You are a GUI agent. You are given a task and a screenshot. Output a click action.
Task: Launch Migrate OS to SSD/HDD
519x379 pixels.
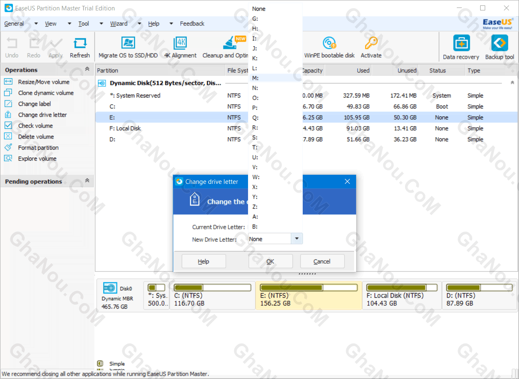128,48
